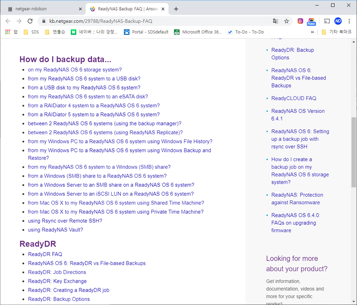Viewport: 357px width, 305px height.
Task: Go forward to next page
Action: pyautogui.click(x=19, y=21)
